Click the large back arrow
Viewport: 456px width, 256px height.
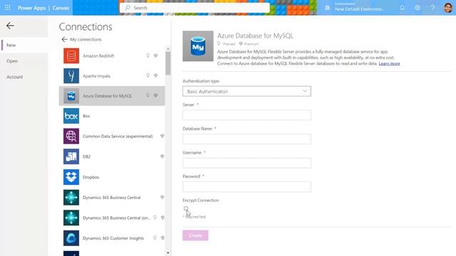pos(10,26)
